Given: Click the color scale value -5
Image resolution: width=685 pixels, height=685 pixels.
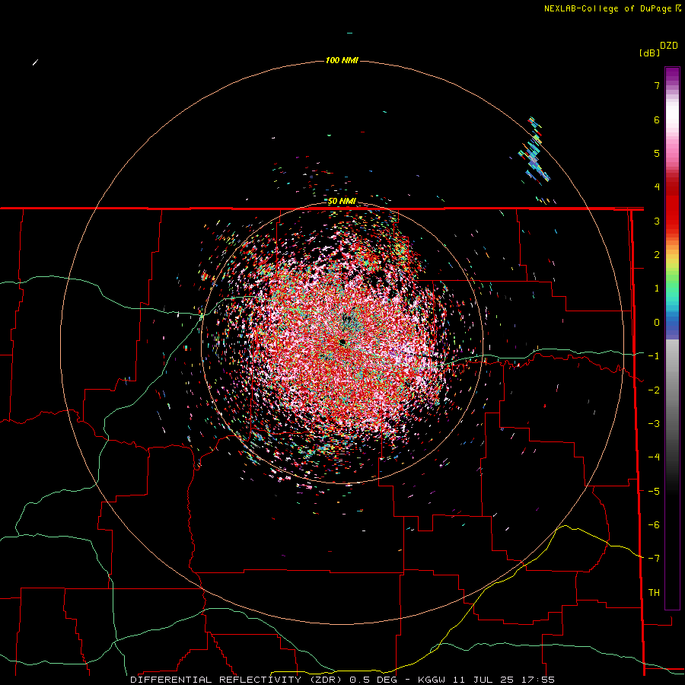Looking at the screenshot, I should (654, 492).
